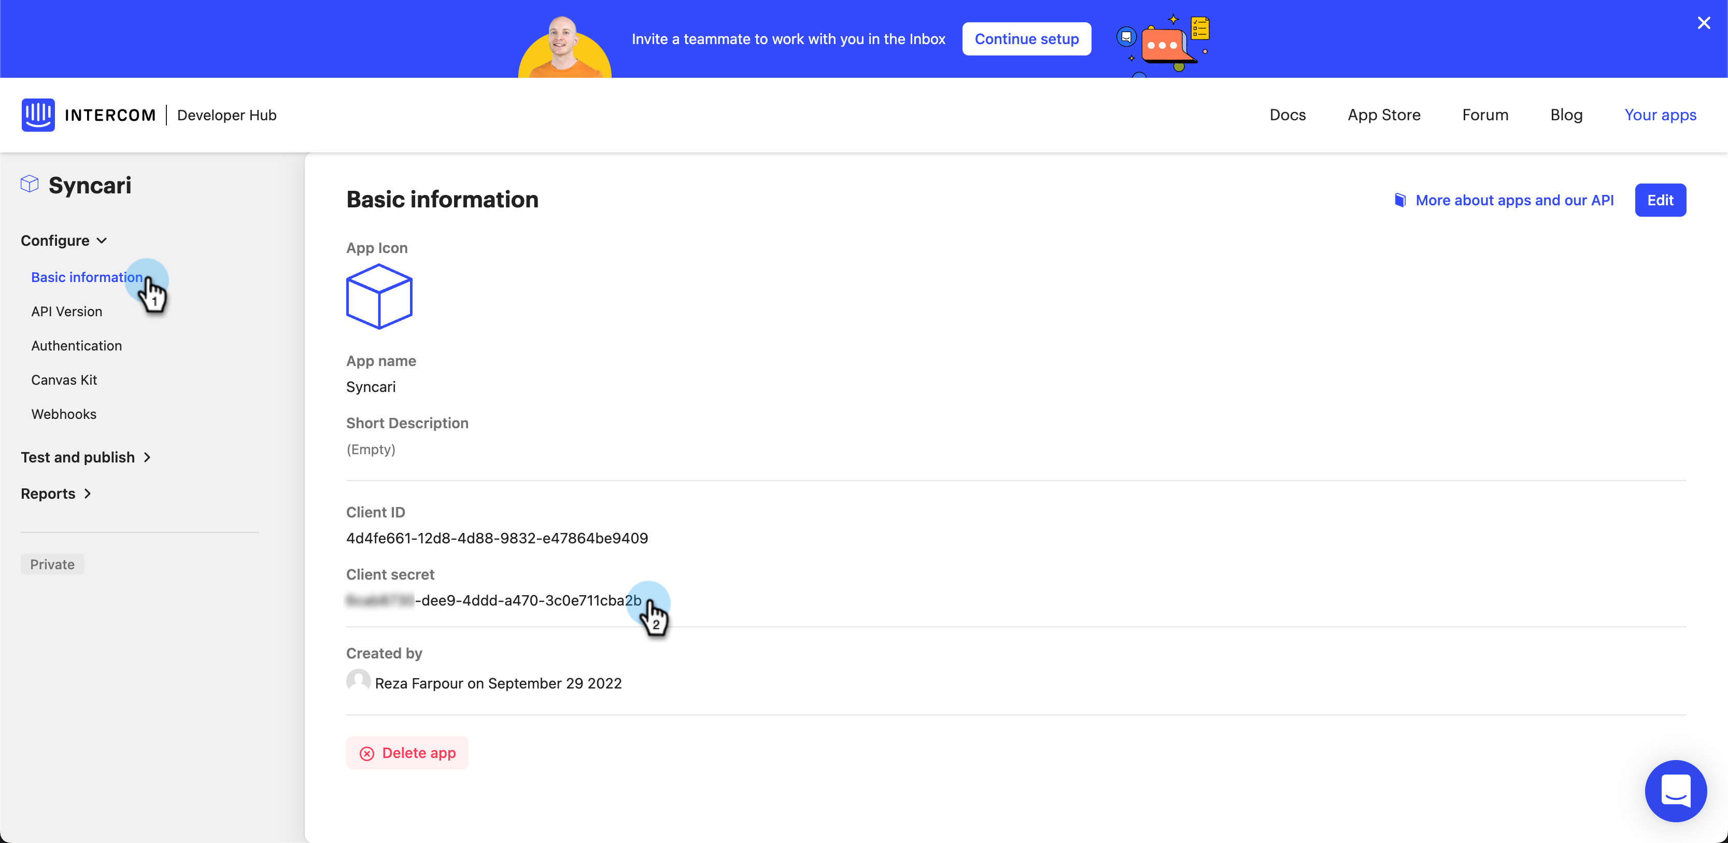Click the Delete app circled-x icon

(367, 753)
